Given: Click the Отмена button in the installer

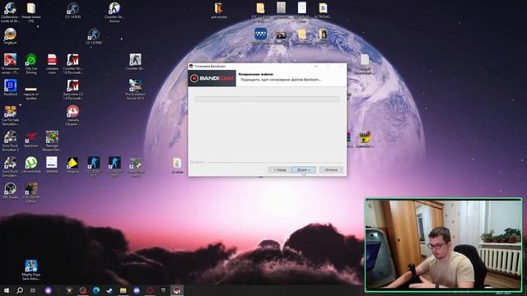Looking at the screenshot, I should 331,170.
